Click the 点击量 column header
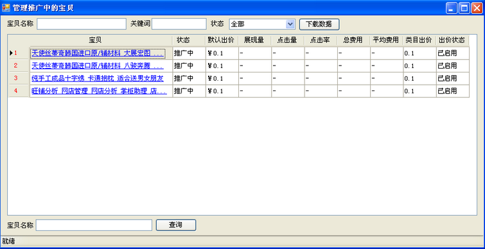 [x=288, y=40]
